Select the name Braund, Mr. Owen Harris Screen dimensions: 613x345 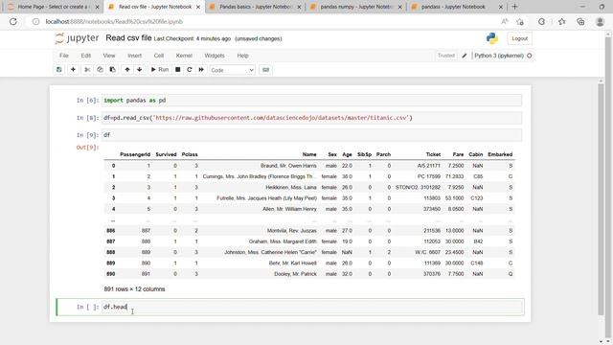(288, 166)
